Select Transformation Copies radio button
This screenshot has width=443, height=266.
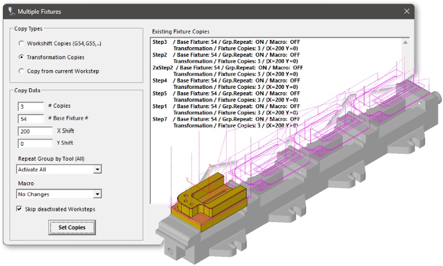coord(21,57)
